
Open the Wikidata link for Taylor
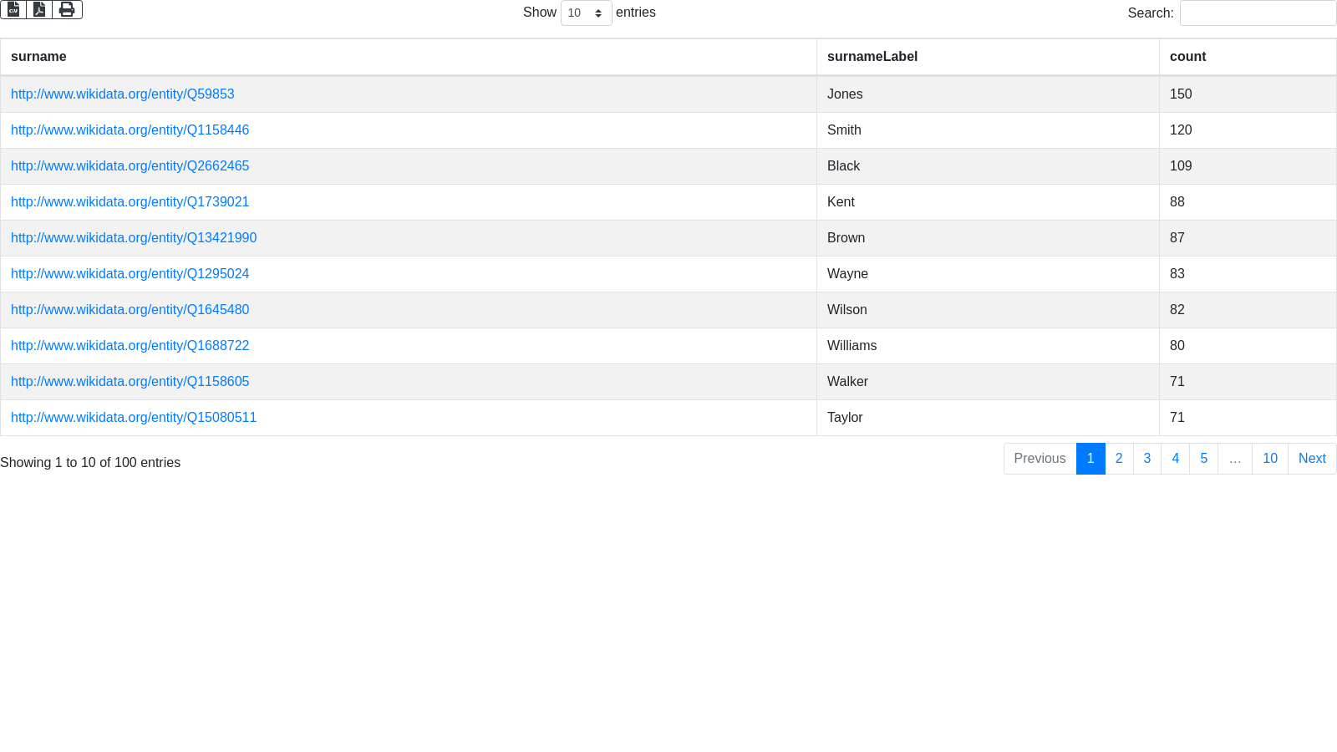click(x=134, y=418)
